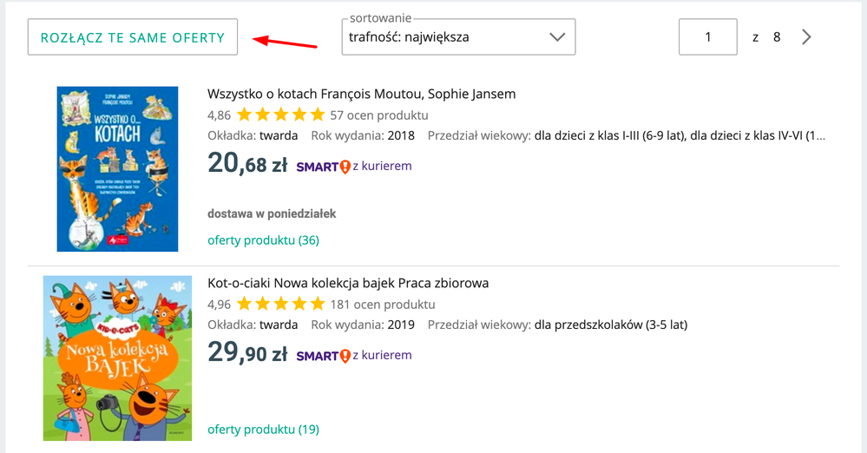Click SMART logo on 29,90 zł offer
Viewport: 867px width, 453px height.
(x=324, y=356)
